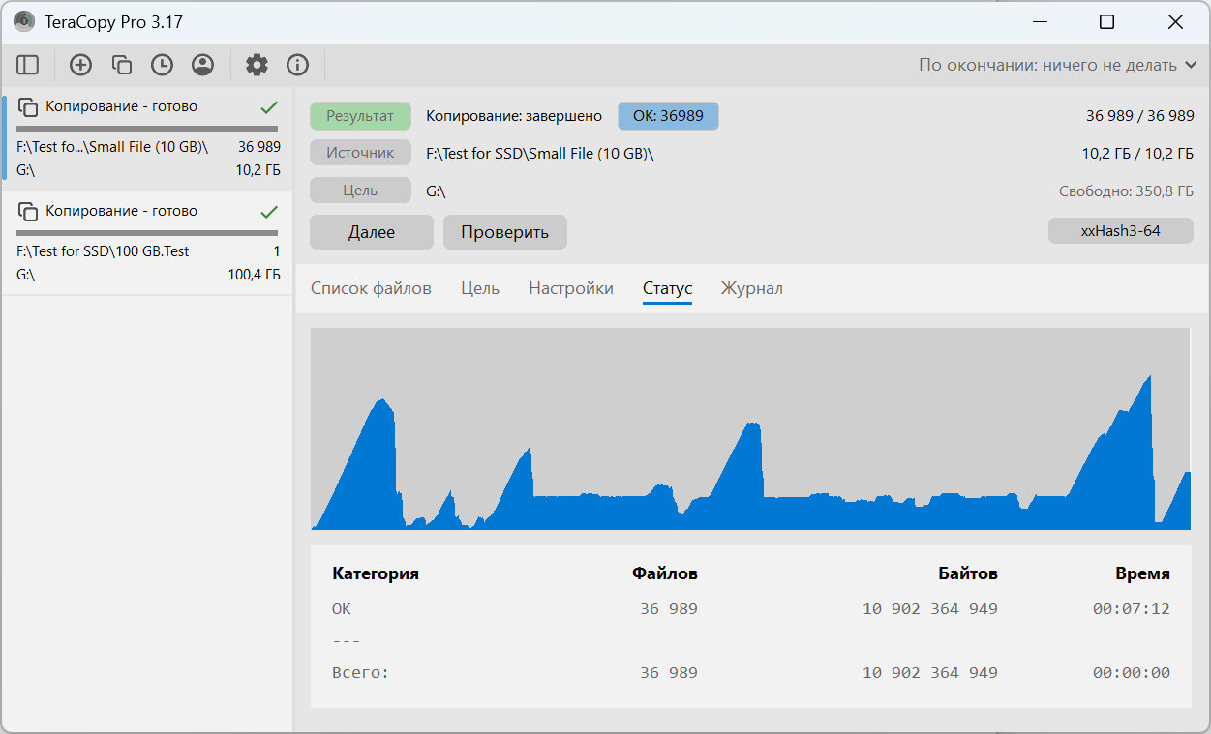Toggle the sidebar panel icon
This screenshot has width=1211, height=734.
(28, 65)
